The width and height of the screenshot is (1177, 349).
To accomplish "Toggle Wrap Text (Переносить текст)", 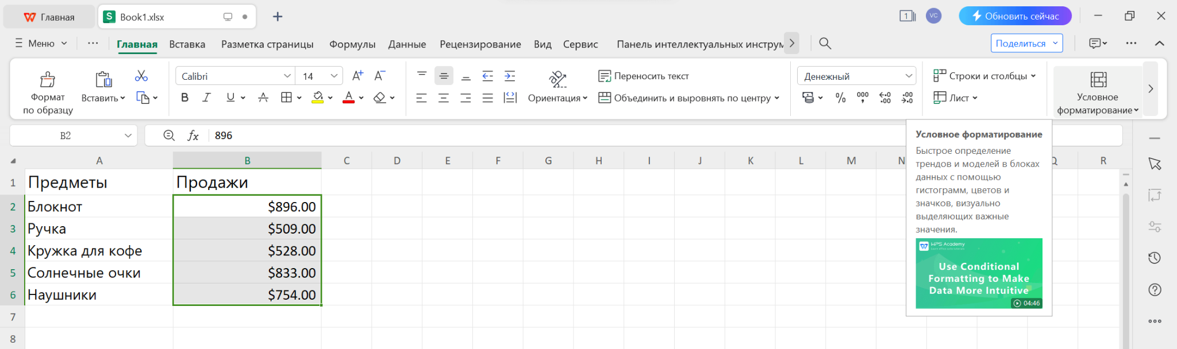I will pos(644,76).
